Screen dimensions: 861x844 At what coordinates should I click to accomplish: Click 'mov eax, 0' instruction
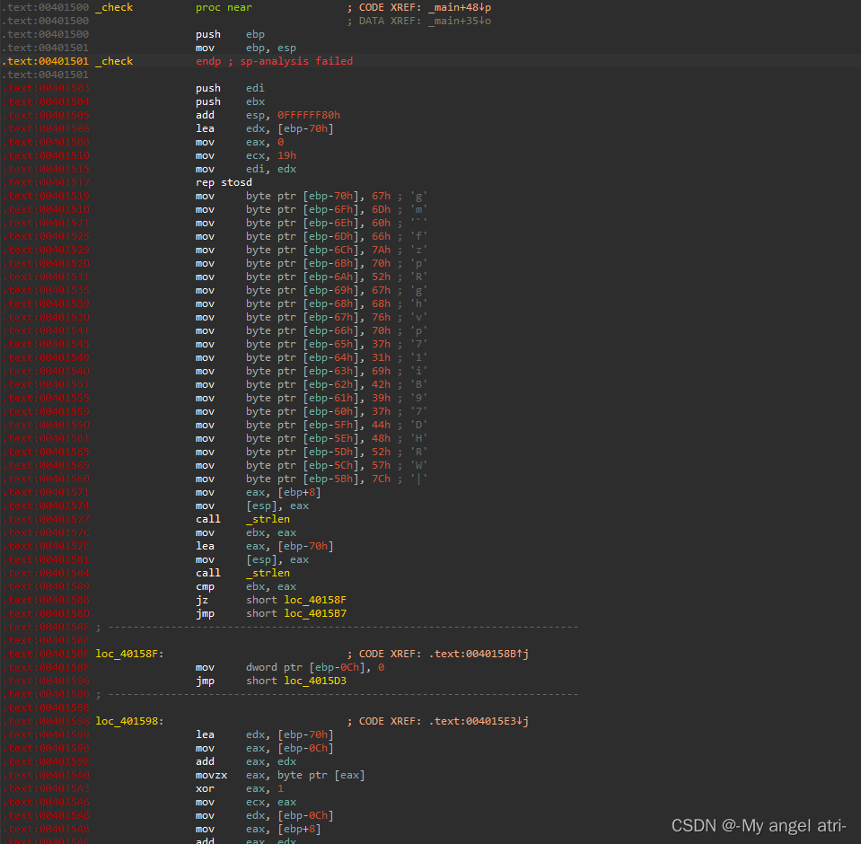point(240,142)
